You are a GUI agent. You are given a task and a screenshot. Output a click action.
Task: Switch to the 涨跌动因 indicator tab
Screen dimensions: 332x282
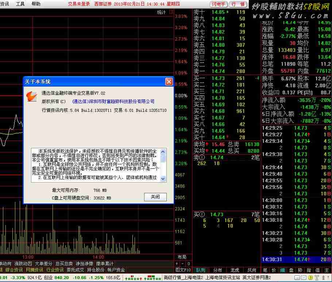pos(23,264)
